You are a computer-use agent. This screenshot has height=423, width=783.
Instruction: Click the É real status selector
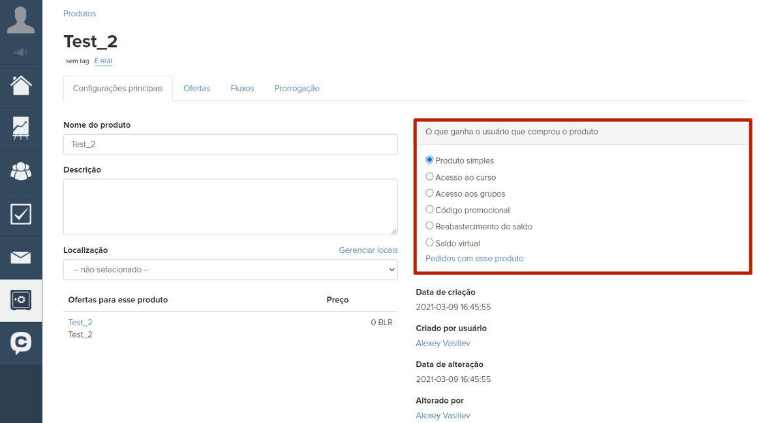point(103,61)
